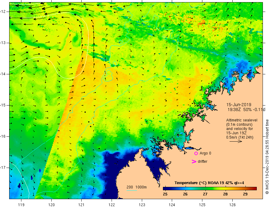The width and height of the screenshot is (269, 208).
Task: Click the '200 1000m' depth label
Action: click(137, 187)
